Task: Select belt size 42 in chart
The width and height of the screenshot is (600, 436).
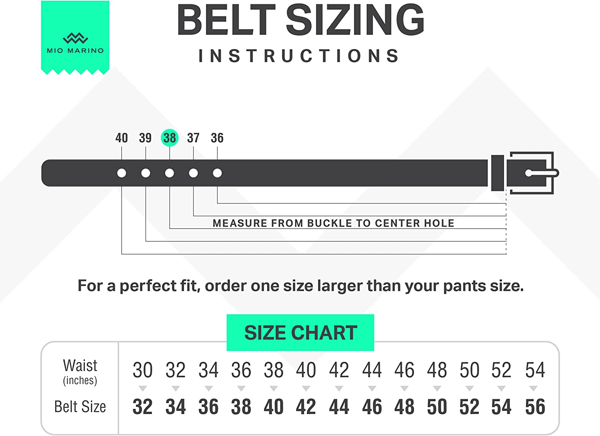Action: (306, 407)
